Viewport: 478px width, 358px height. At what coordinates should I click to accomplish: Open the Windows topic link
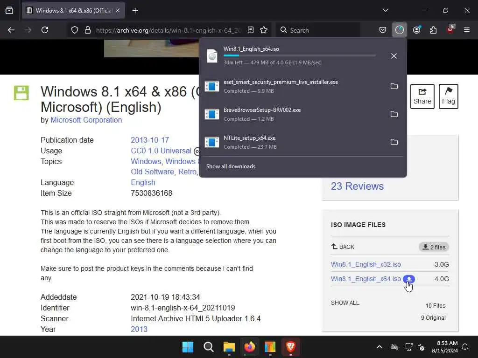146,161
